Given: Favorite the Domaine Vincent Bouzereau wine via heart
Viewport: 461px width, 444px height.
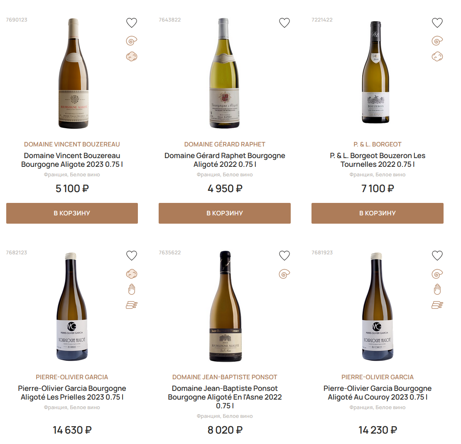Looking at the screenshot, I should click(x=132, y=23).
